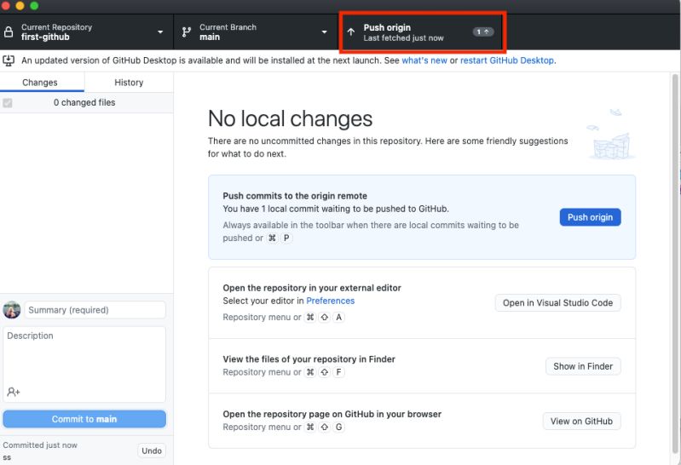Click the "0 changed files" label
Screen dimensions: 681x465
(84, 102)
